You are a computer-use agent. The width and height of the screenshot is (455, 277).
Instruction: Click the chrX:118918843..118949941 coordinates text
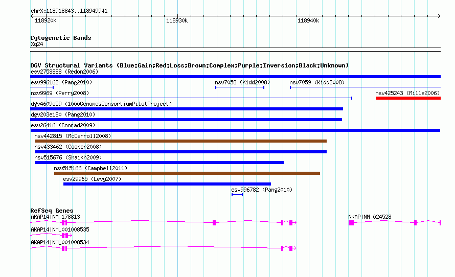click(x=69, y=11)
